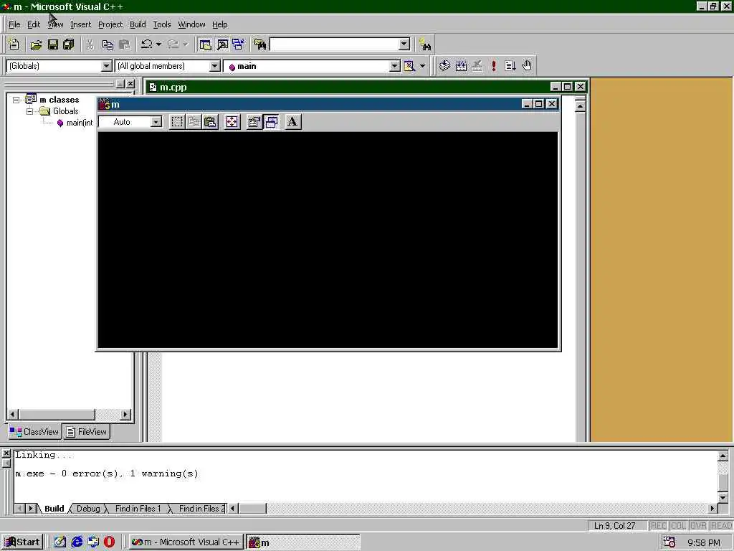Screen dimensions: 734x551
Task: Click the Internet Explorer quick launch icon
Action: point(77,542)
